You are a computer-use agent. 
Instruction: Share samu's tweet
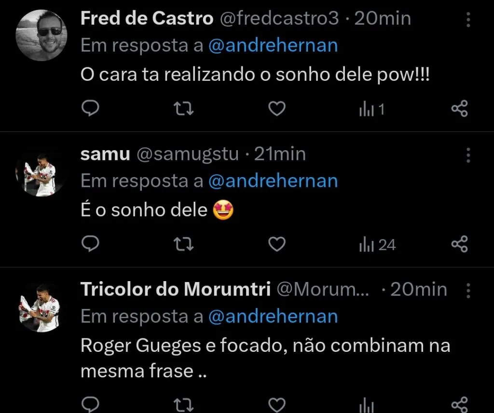tap(460, 244)
